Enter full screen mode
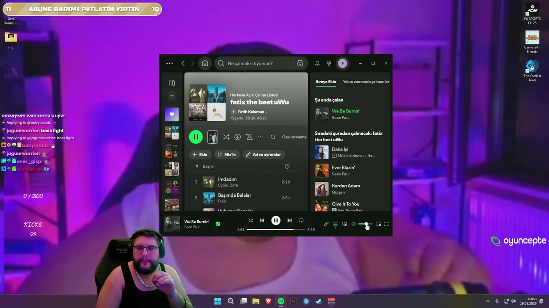This screenshot has width=549, height=308. pos(386,224)
